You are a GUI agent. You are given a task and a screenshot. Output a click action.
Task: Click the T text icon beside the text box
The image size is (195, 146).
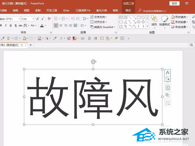[x=168, y=88]
